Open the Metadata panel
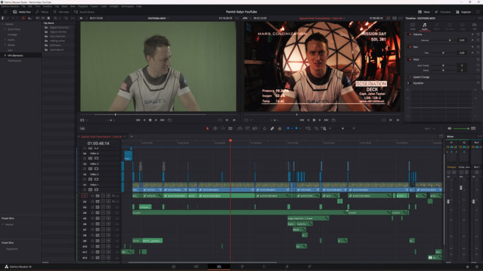Image resolution: width=483 pixels, height=271 pixels. coord(442,12)
